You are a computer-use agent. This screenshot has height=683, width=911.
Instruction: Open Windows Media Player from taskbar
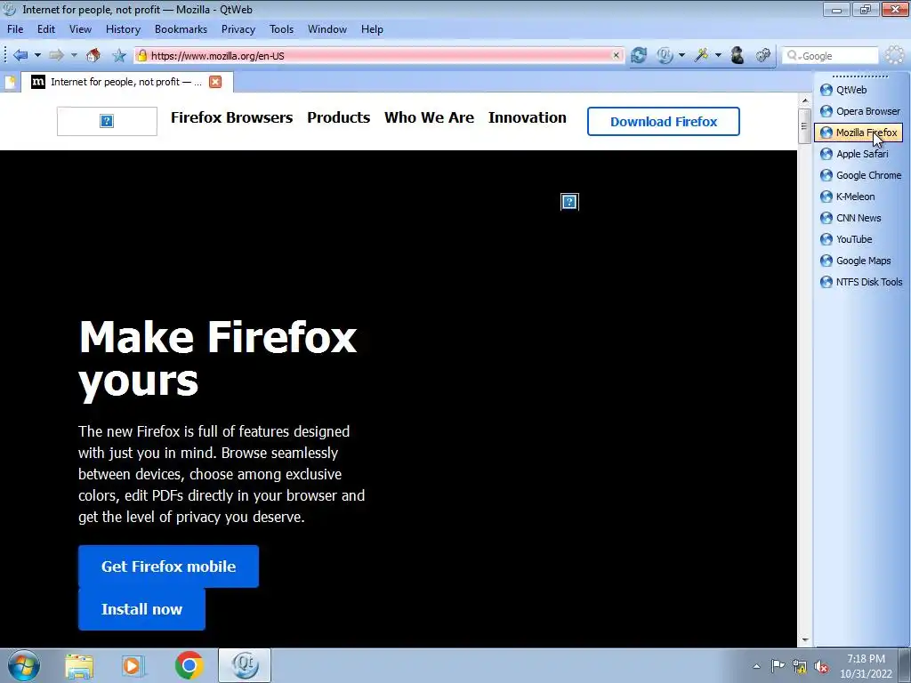pyautogui.click(x=133, y=665)
